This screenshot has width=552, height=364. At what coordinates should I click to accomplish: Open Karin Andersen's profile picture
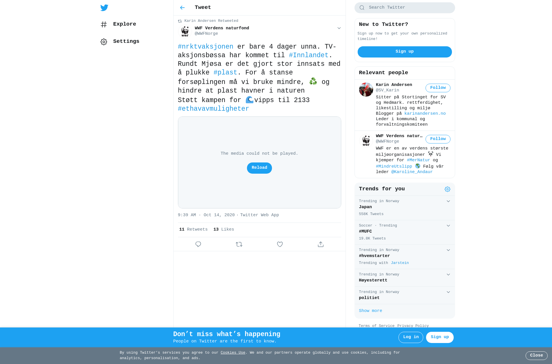pyautogui.click(x=366, y=89)
